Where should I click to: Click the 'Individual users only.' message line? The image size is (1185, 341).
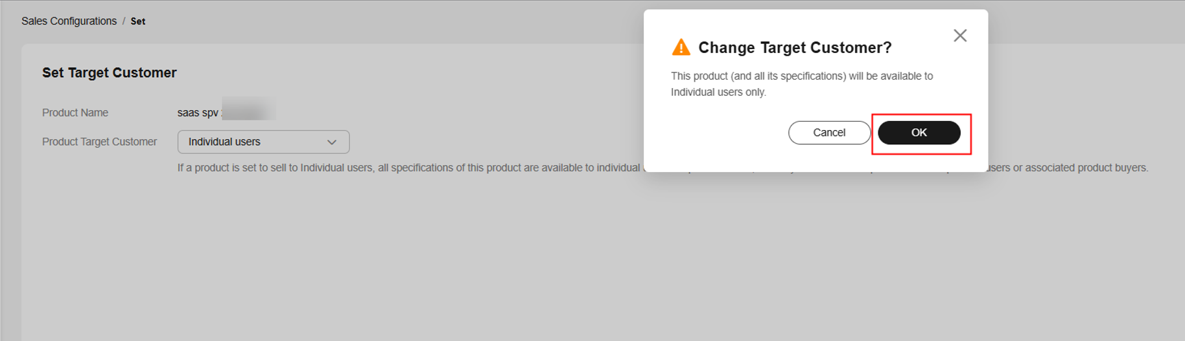[x=718, y=93]
